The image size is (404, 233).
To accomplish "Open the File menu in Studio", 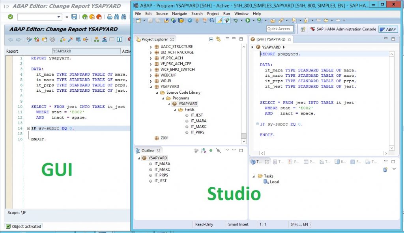I will [138, 14].
